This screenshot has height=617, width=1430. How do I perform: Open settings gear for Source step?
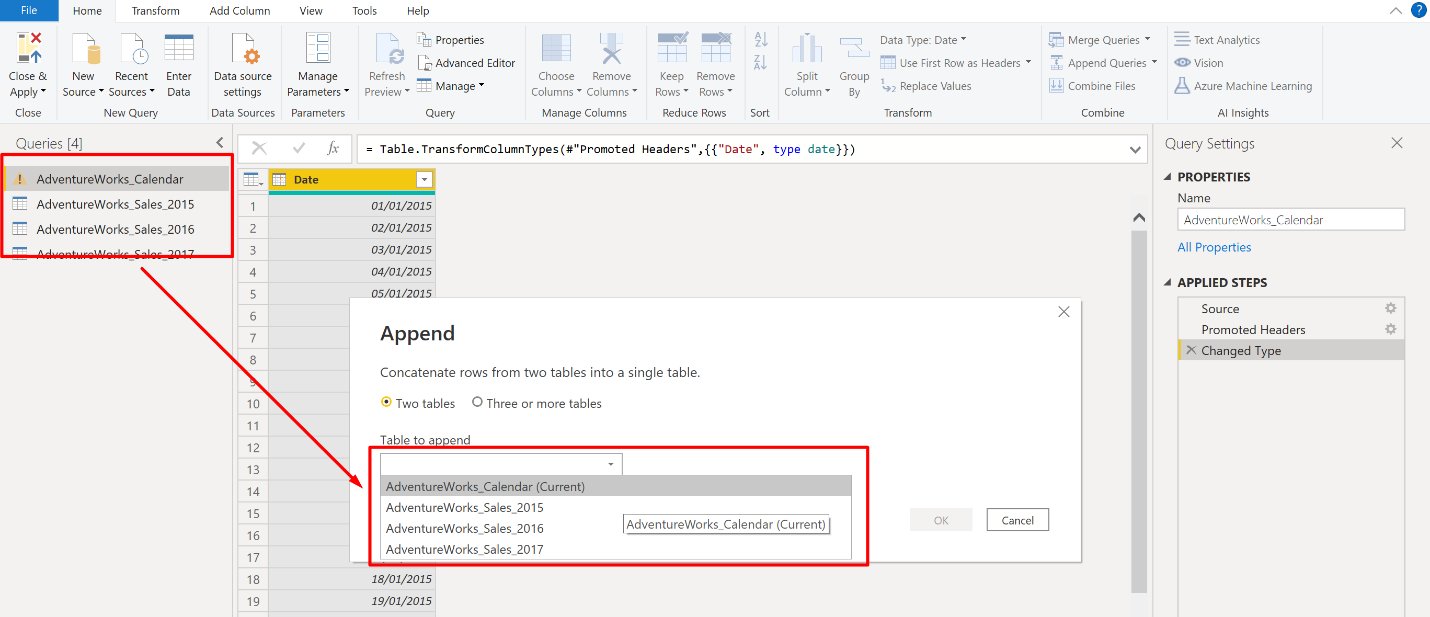point(1390,307)
